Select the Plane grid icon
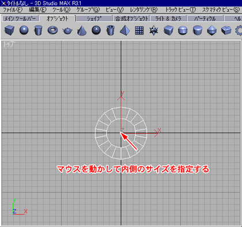 pos(139,31)
